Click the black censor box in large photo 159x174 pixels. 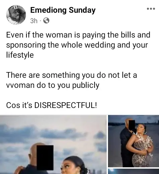[x=45, y=158]
